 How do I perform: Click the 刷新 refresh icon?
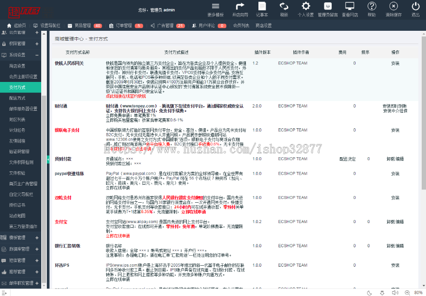click(284, 9)
